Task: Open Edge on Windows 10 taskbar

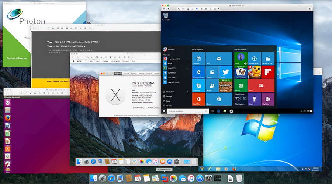Action: (218, 111)
